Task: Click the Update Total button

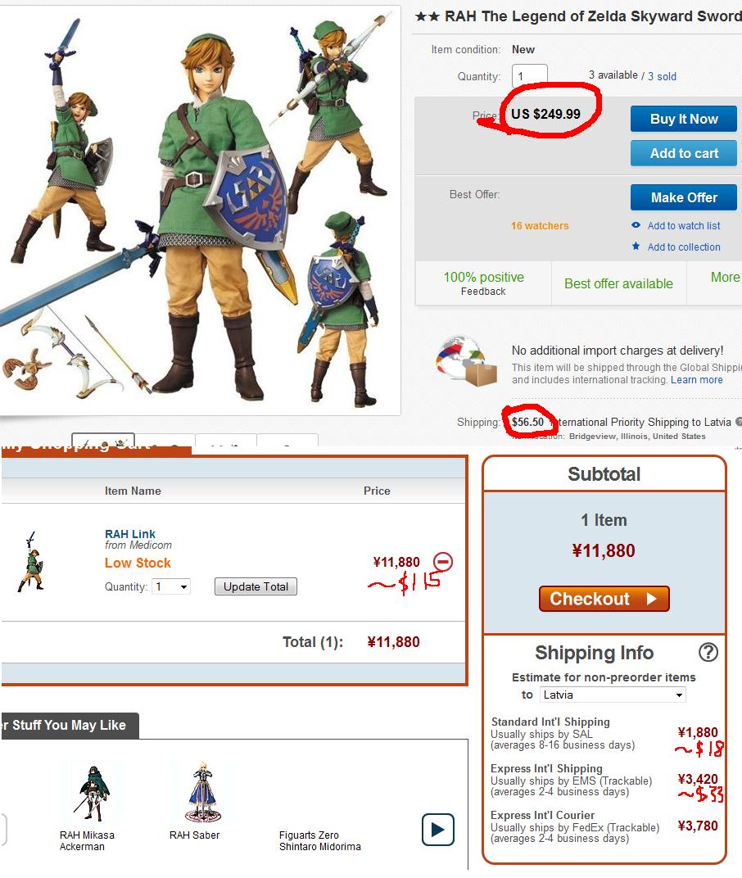Action: [x=256, y=586]
